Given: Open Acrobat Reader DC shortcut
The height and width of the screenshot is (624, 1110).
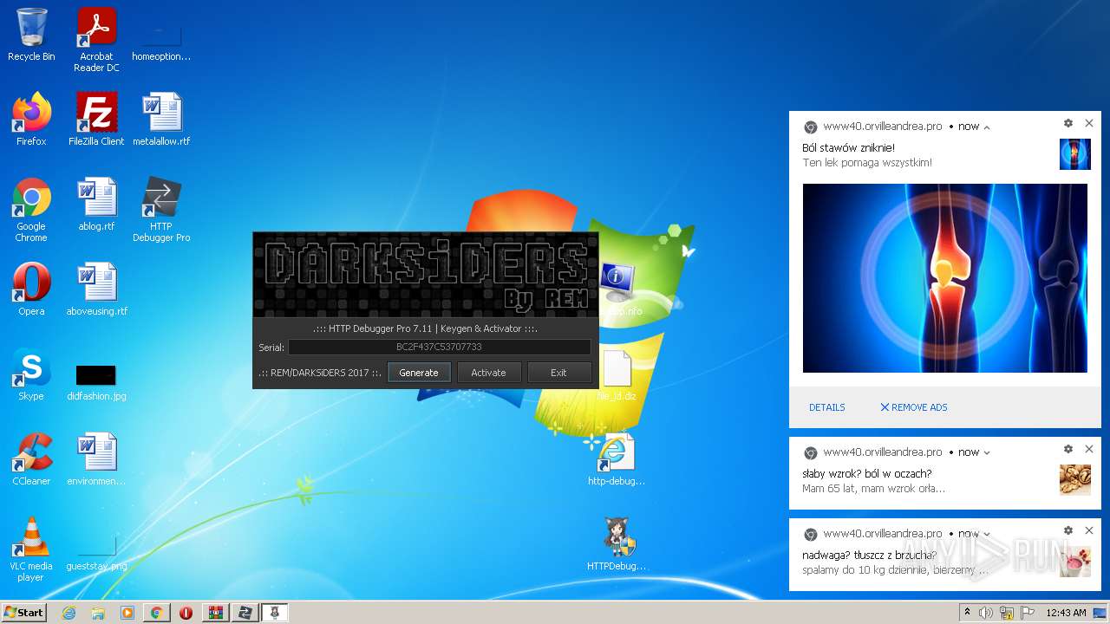Looking at the screenshot, I should (96, 40).
